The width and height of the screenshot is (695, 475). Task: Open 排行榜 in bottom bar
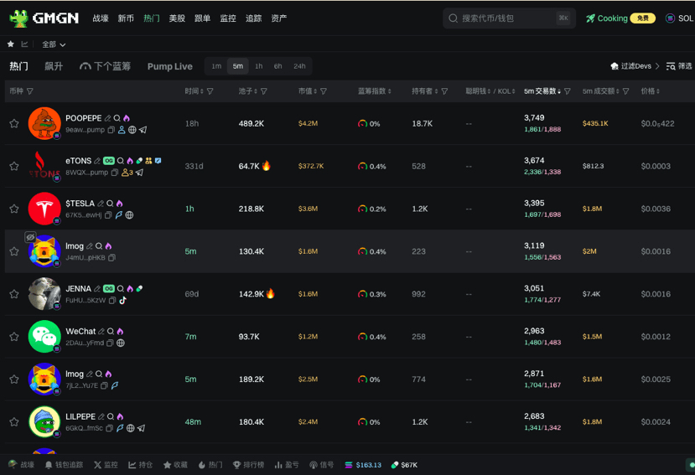(248, 465)
